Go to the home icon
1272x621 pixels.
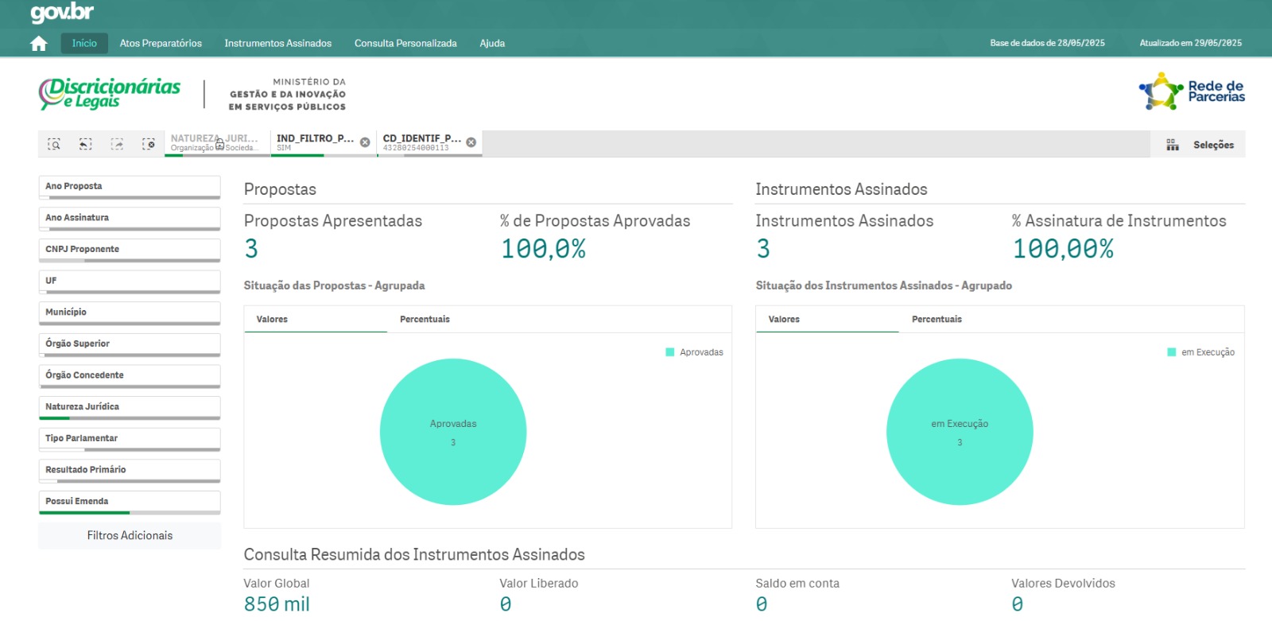click(38, 44)
